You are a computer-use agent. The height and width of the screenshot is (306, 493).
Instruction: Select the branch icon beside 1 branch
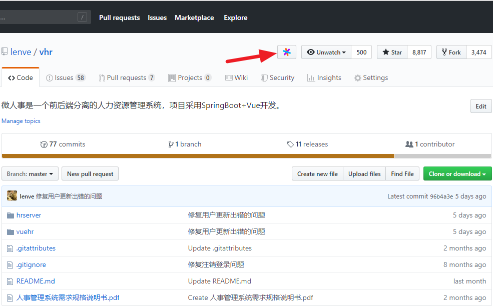(171, 144)
